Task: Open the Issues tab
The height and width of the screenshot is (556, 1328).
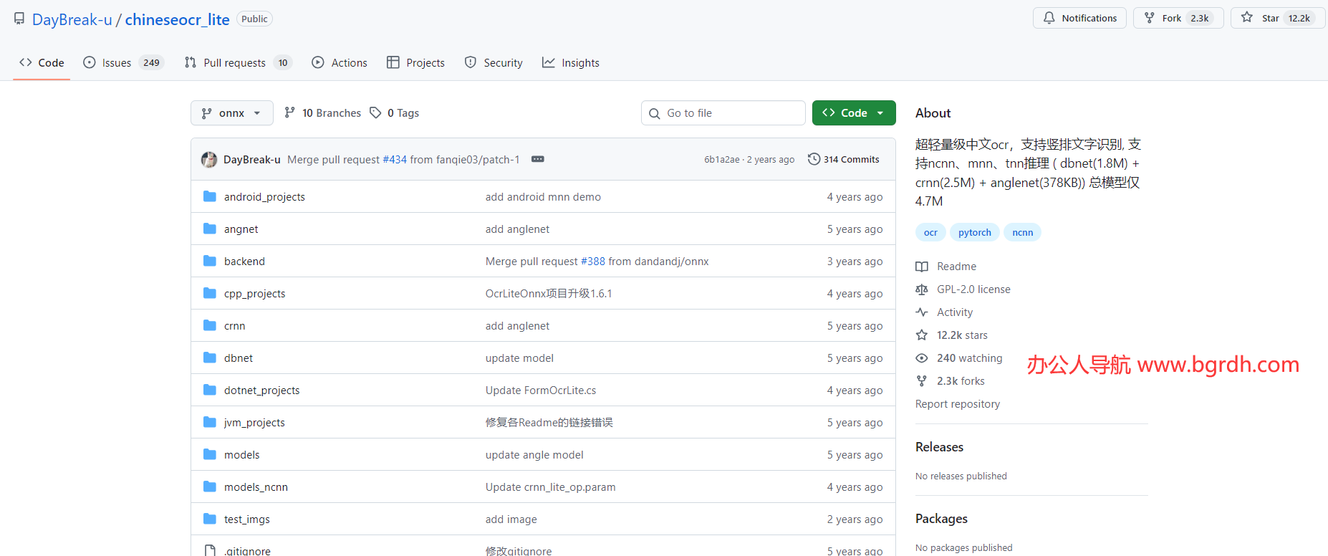Action: [x=123, y=62]
